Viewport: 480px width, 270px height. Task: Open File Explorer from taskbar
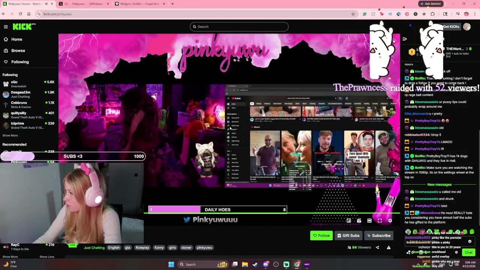pyautogui.click(x=245, y=264)
